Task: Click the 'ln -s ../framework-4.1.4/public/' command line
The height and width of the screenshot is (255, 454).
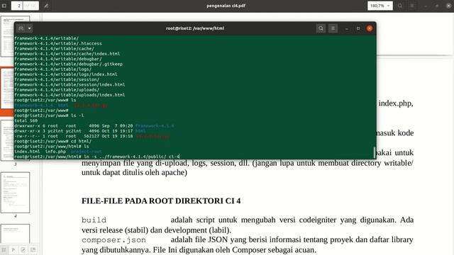Action: (97, 157)
